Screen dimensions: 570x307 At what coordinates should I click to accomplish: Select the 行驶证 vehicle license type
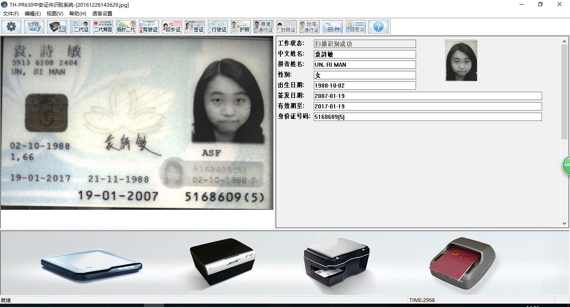(x=218, y=27)
